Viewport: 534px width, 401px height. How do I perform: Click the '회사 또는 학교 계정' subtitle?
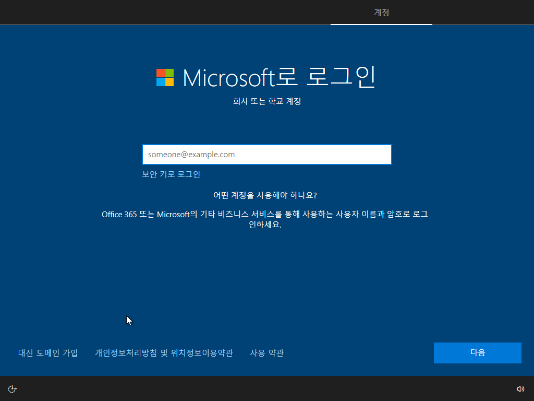[x=267, y=101]
